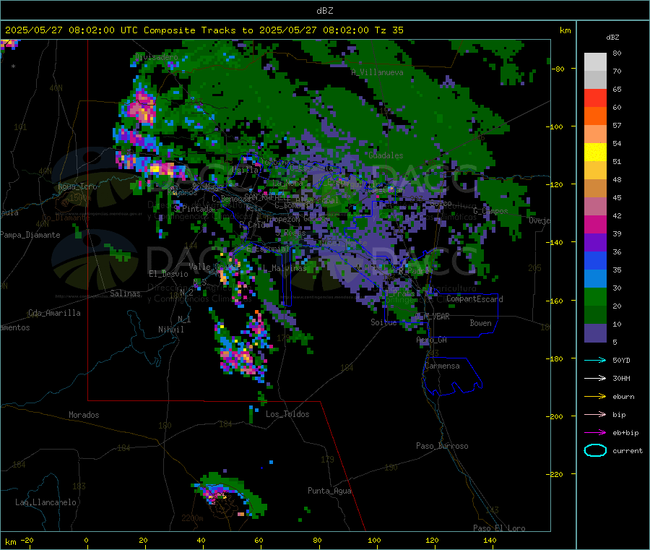
Task: Pick the light gray swatch below 80
Action: click(x=595, y=62)
